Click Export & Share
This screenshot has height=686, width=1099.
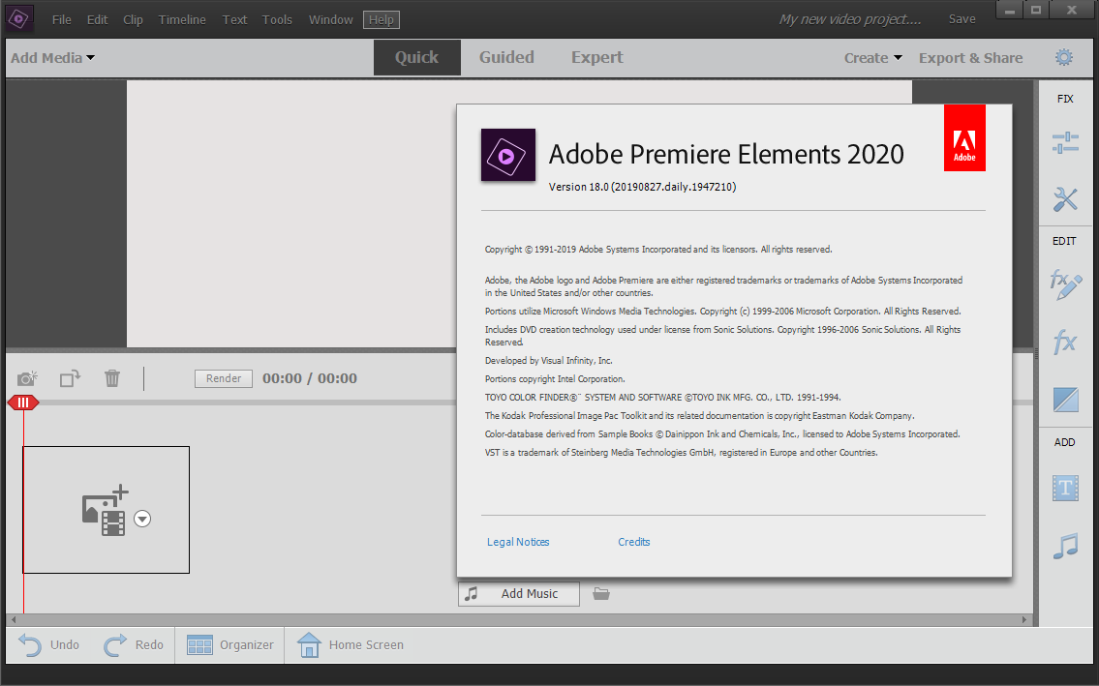[x=971, y=58]
